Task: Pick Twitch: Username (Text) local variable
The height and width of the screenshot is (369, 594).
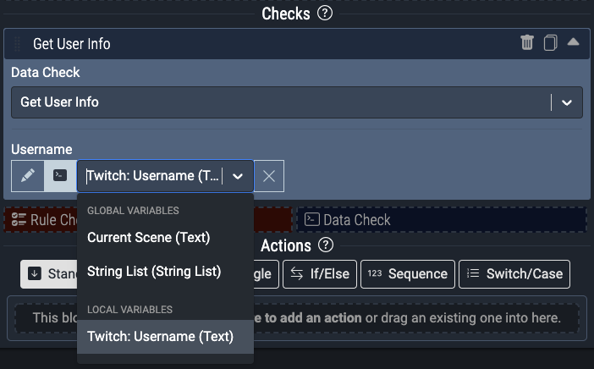Action: (x=160, y=336)
